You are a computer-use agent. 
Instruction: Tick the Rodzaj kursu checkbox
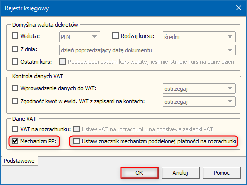(115, 36)
